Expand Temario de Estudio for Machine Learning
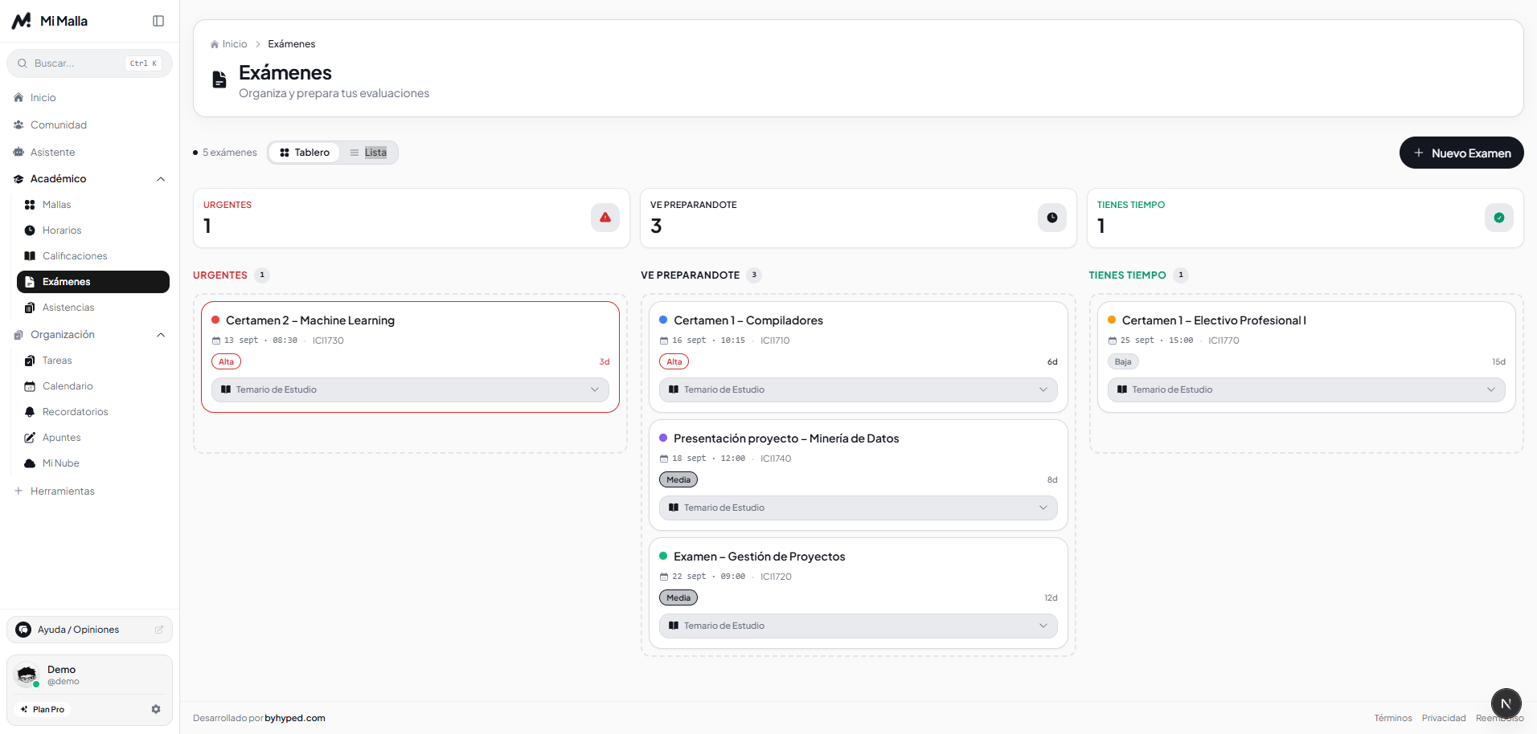 click(410, 389)
